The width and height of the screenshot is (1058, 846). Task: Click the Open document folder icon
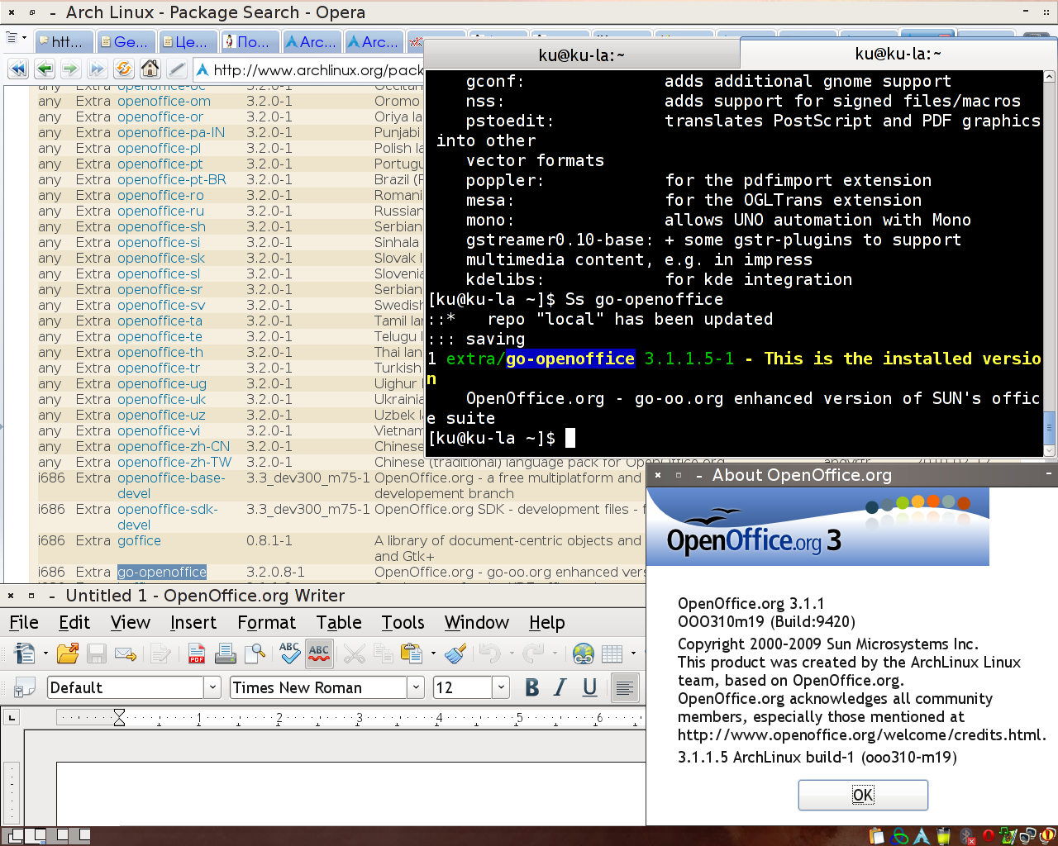coord(68,654)
